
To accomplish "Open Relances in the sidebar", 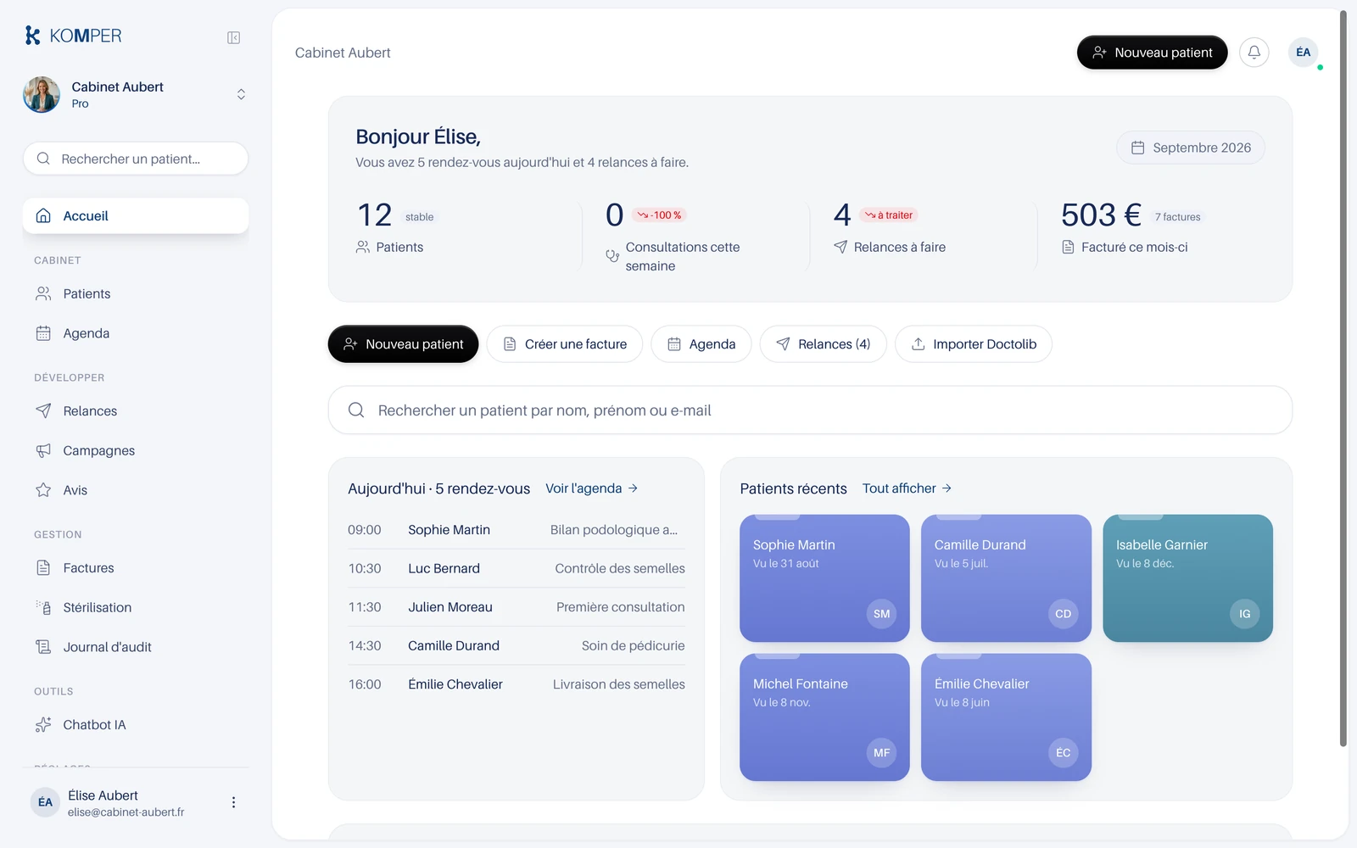I will (136, 411).
